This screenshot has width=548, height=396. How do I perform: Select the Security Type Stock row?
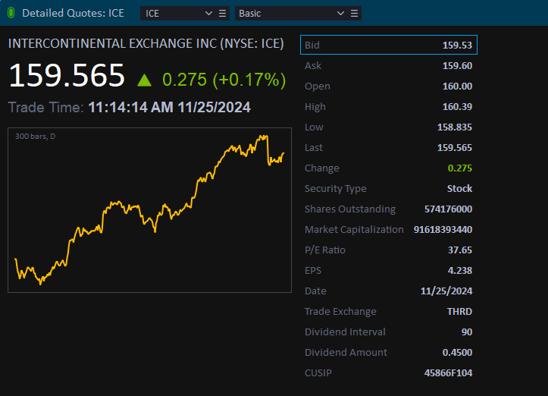click(389, 189)
